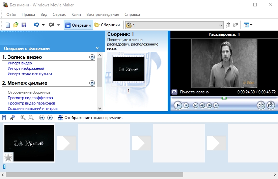This screenshot has height=179, width=278.
Task: Redo the last undone action
Action: tap(52, 25)
